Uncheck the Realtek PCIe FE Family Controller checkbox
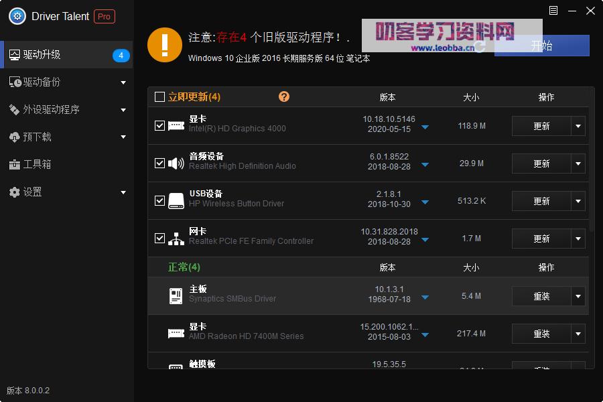This screenshot has height=402, width=603. coord(159,238)
